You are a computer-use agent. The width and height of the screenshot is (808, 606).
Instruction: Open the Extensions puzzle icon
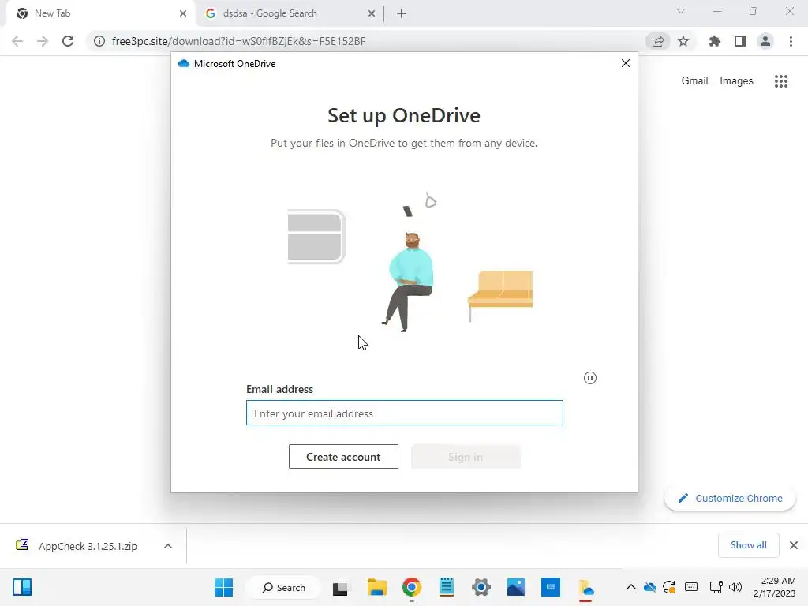715,41
